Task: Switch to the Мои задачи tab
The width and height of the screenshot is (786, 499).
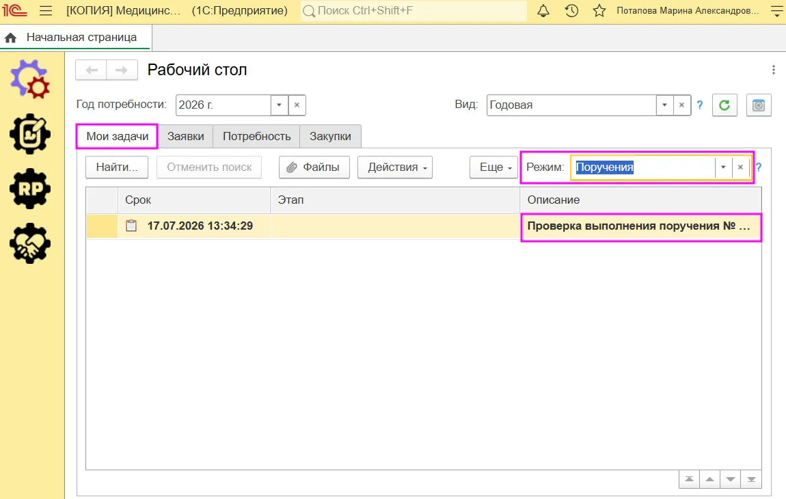Action: tap(118, 137)
